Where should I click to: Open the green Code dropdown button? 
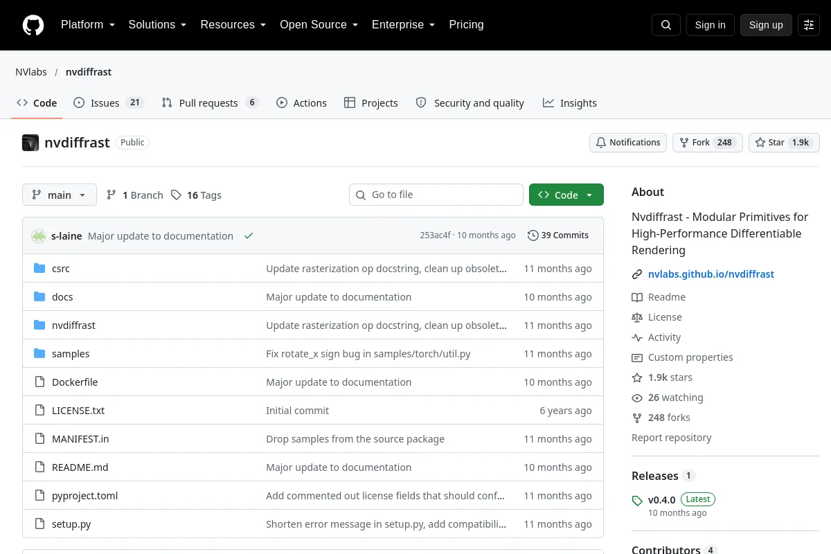pyautogui.click(x=566, y=195)
